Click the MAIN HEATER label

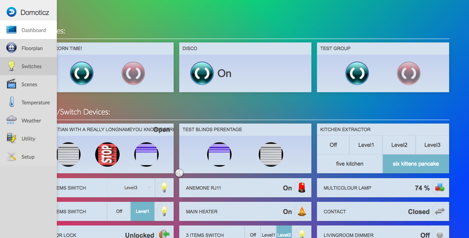pos(202,212)
